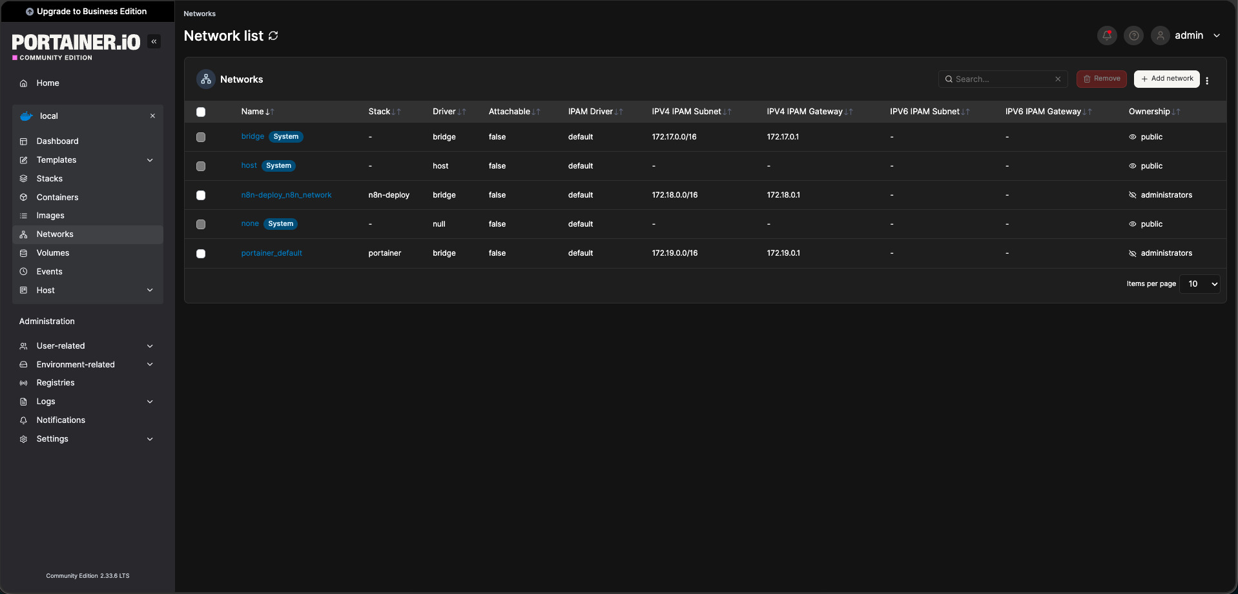Open the Events section
The width and height of the screenshot is (1238, 594).
tap(48, 271)
